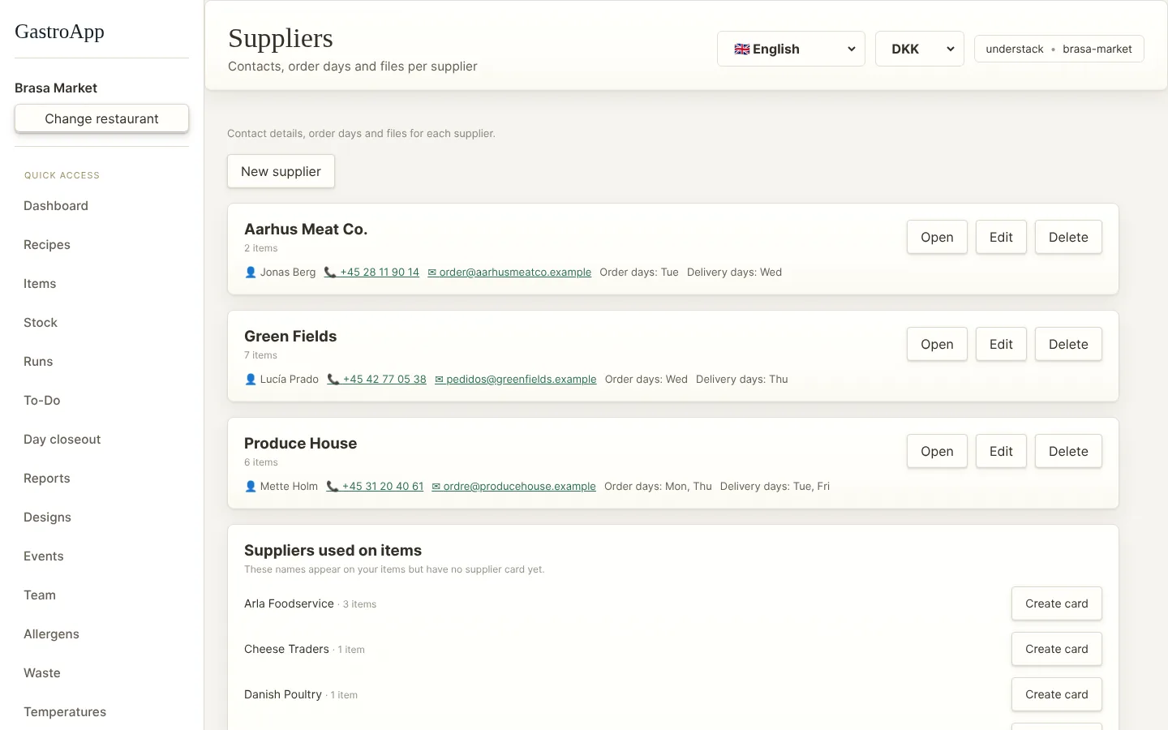The height and width of the screenshot is (730, 1168).
Task: Open the Green Fields supplier
Action: click(937, 344)
